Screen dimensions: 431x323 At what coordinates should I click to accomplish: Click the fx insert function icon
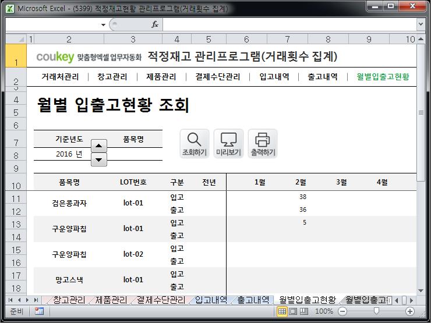(155, 24)
